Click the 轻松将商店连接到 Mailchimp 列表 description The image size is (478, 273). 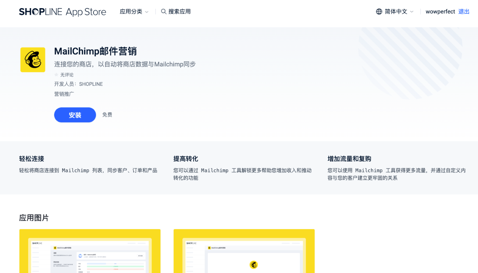point(88,170)
